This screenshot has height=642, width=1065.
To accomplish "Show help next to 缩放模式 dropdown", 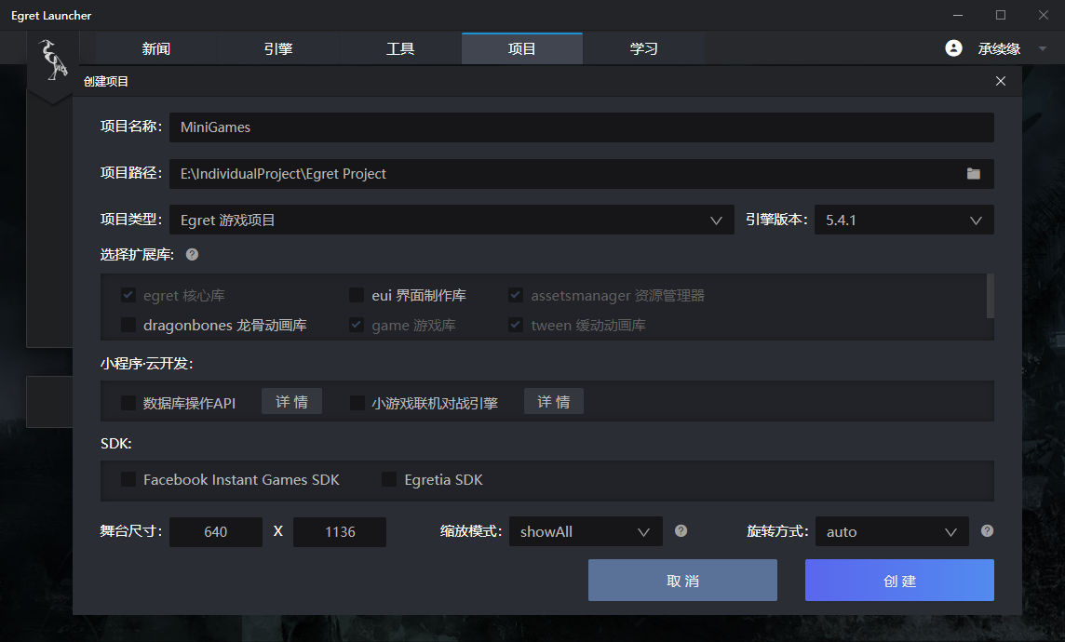I will (x=681, y=530).
